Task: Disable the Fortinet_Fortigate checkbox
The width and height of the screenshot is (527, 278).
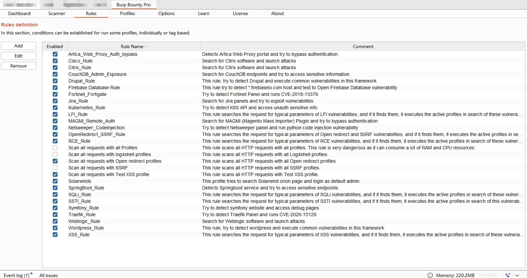Action: 55,94
